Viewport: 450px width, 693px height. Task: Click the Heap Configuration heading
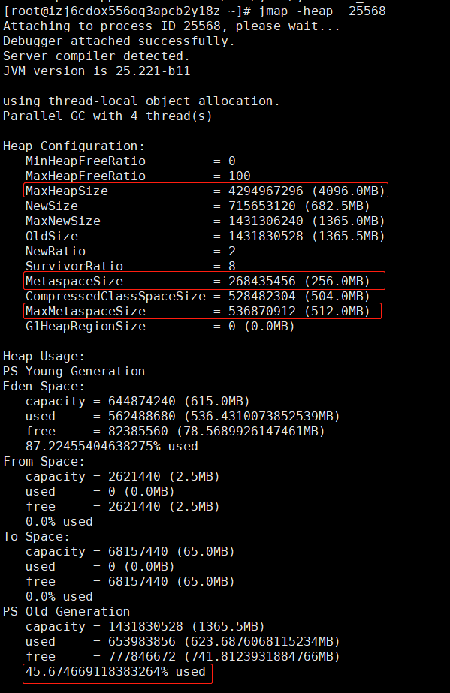[x=74, y=146]
